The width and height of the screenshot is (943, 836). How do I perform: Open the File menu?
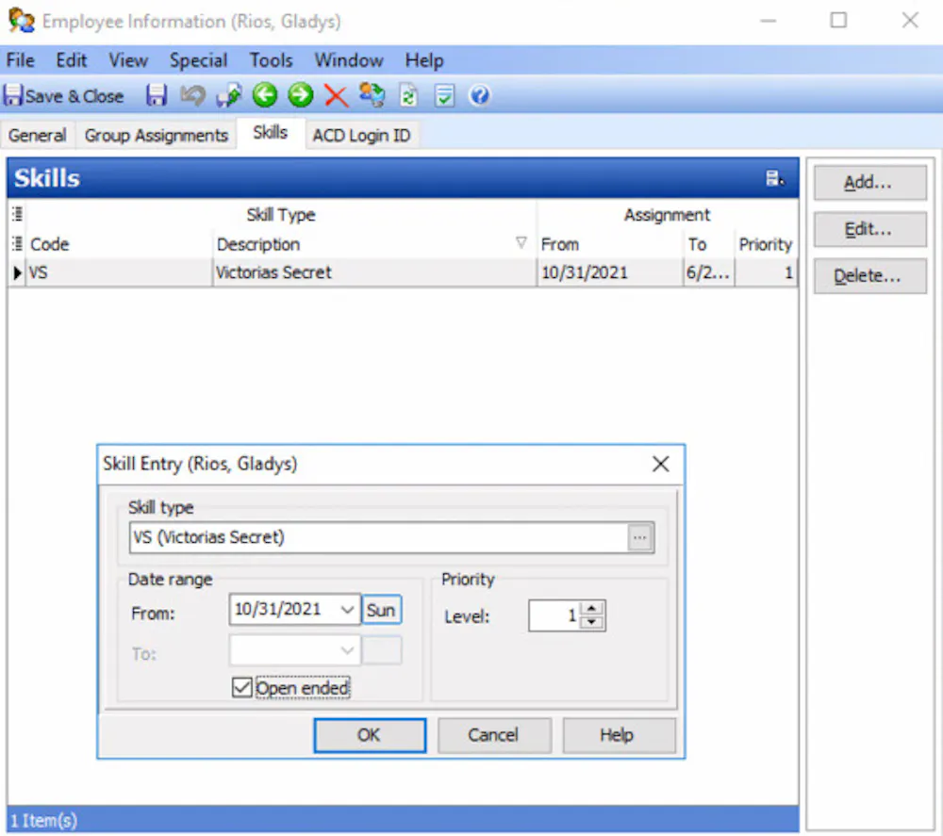click(21, 60)
